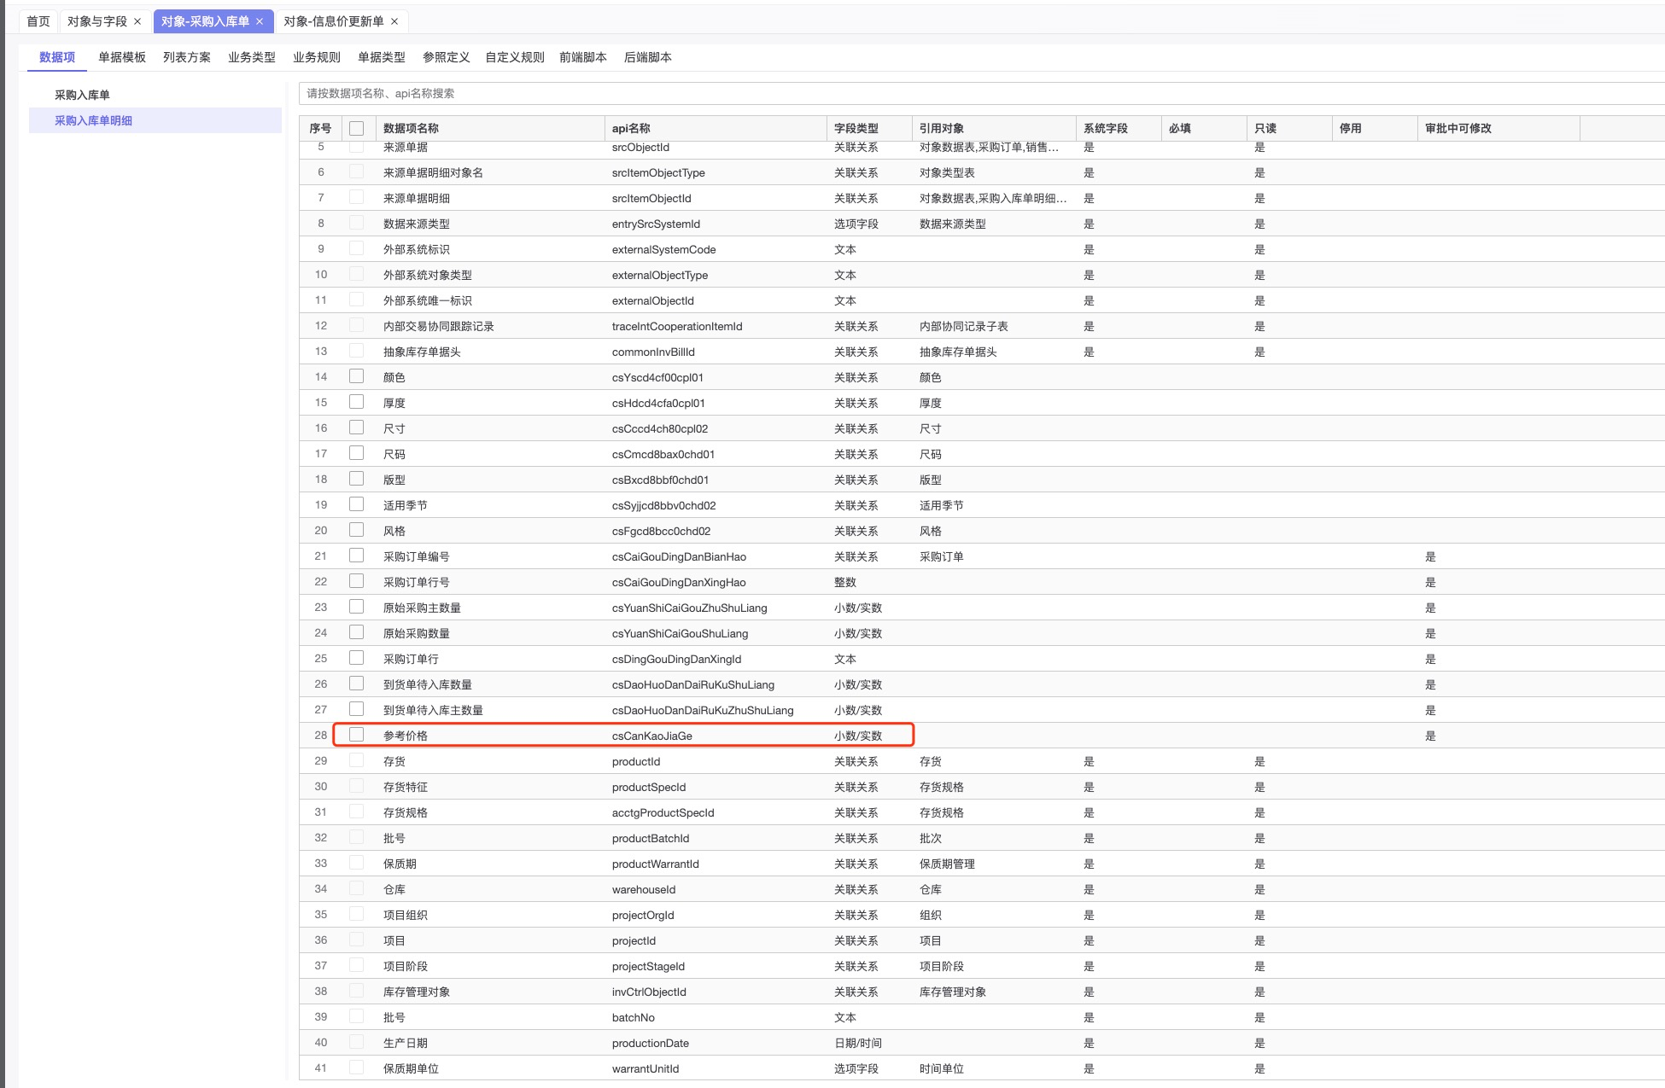Click the 数据项名称 column header
The width and height of the screenshot is (1665, 1088).
(411, 128)
